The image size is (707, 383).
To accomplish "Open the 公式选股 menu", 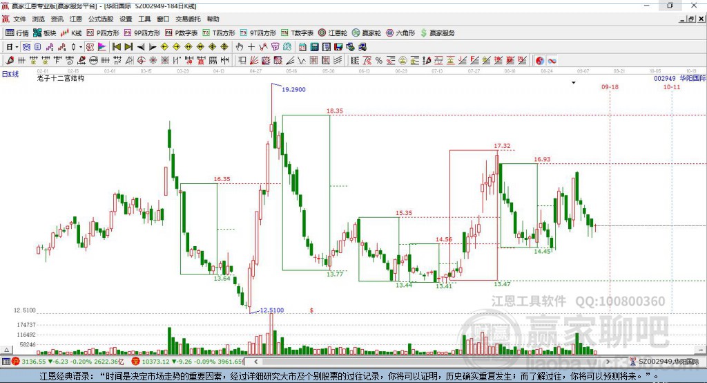I will 101,19.
